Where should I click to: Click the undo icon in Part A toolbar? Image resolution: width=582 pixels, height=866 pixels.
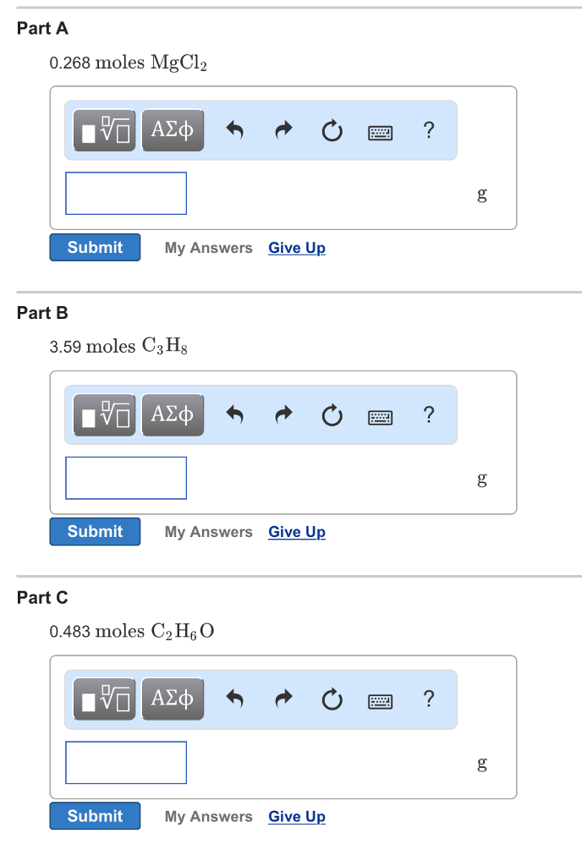(234, 129)
